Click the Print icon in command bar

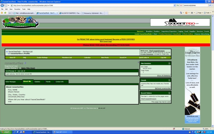(x=192, y=13)
